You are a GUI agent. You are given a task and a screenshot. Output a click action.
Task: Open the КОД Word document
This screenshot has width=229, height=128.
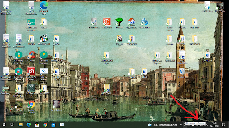(x=182, y=58)
